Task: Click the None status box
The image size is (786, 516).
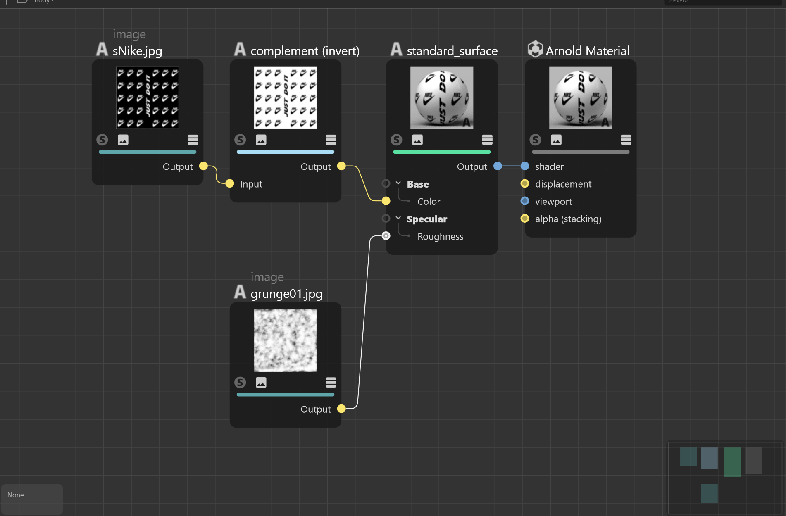Action: (32, 499)
